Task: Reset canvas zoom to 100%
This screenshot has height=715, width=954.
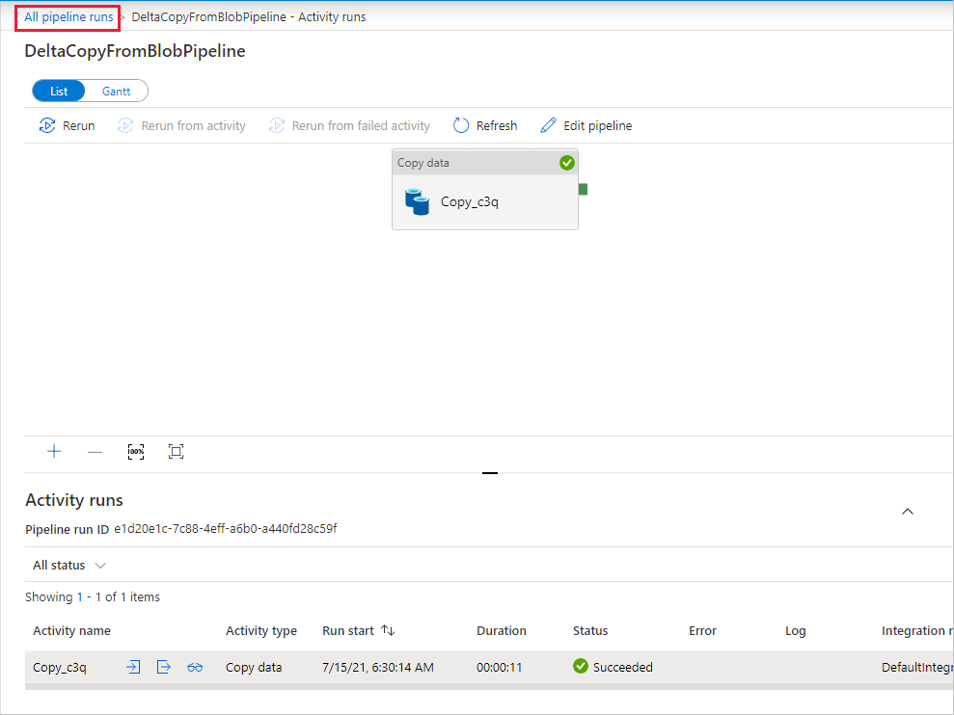Action: [x=136, y=451]
